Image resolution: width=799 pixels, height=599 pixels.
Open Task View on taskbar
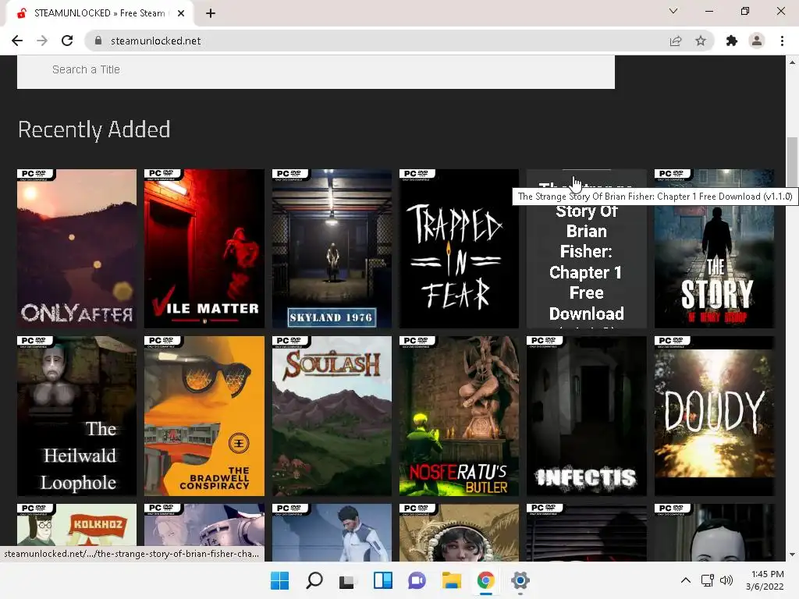coord(346,580)
